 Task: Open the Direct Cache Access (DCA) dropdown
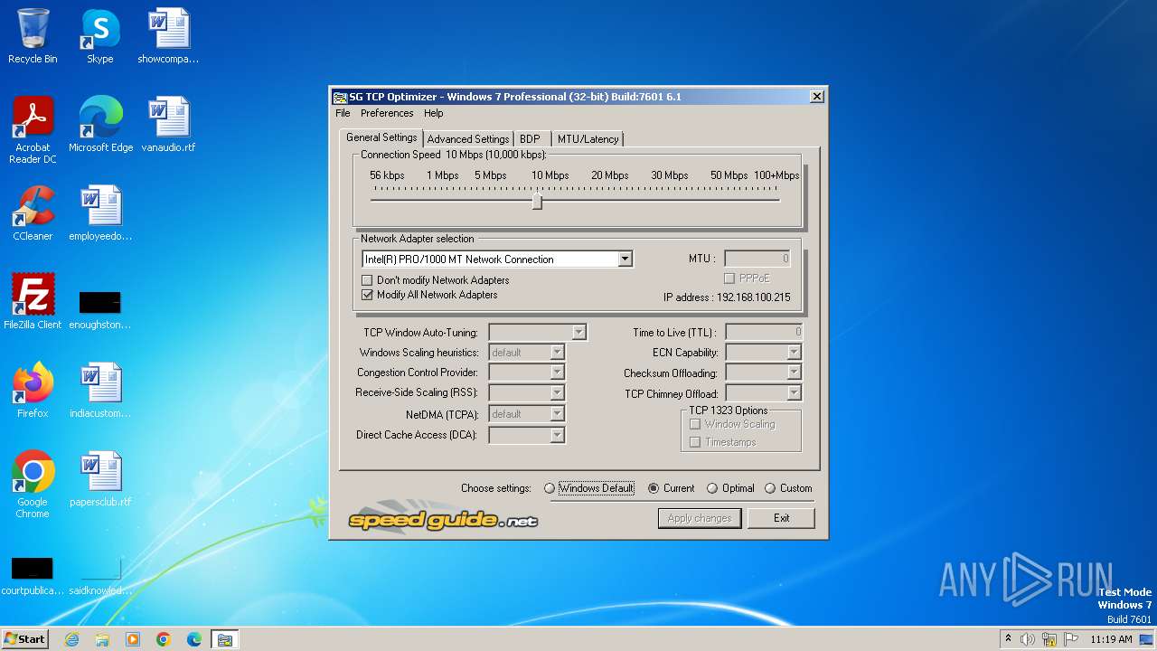pyautogui.click(x=557, y=435)
